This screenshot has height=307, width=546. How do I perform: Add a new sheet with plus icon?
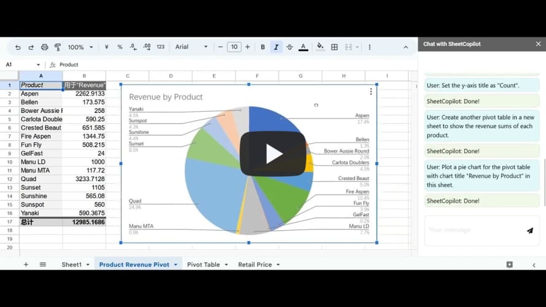pos(26,265)
